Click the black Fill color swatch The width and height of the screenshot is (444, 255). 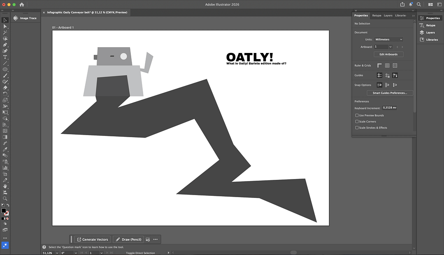(x=4, y=211)
